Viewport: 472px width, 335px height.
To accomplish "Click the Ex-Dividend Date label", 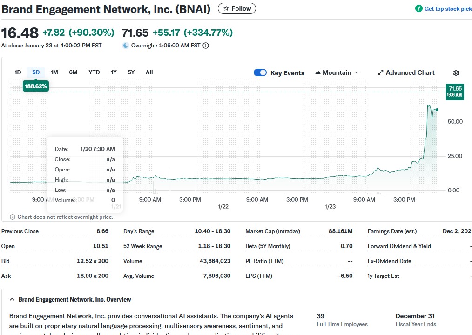I will point(389,261).
